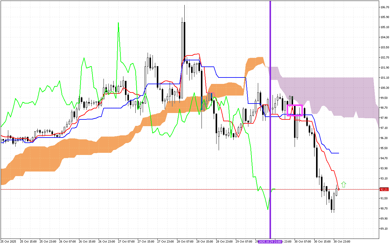Click the highest candlestick wick near 106.70

(184, 6)
